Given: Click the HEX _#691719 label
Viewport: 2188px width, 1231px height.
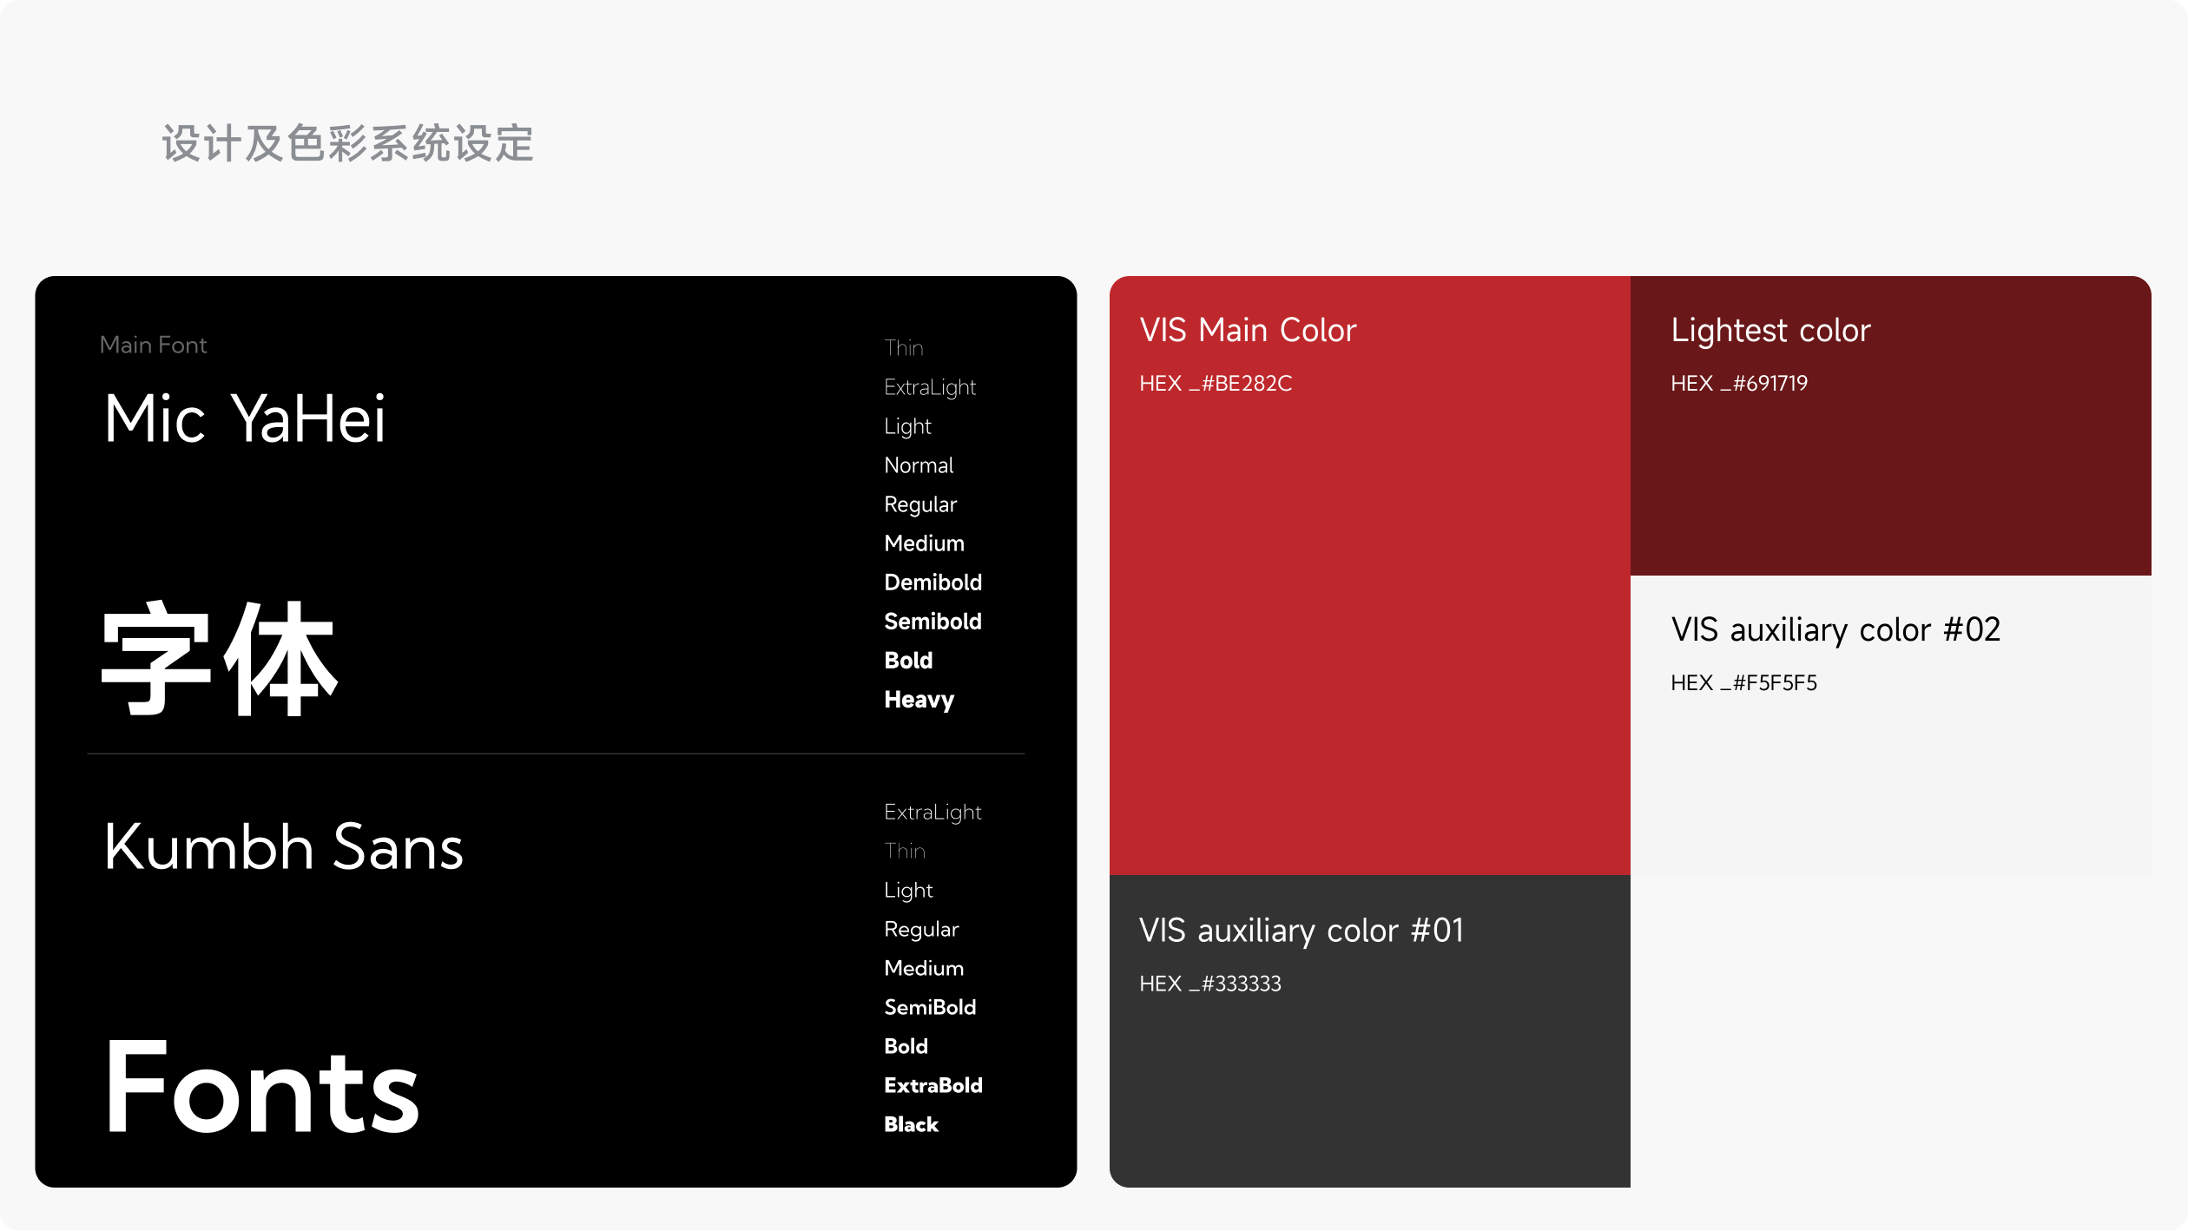Looking at the screenshot, I should [1739, 384].
